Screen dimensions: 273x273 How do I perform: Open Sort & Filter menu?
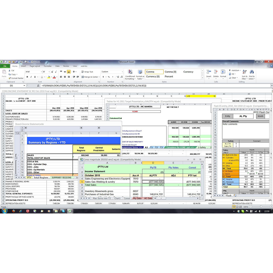click(x=244, y=75)
